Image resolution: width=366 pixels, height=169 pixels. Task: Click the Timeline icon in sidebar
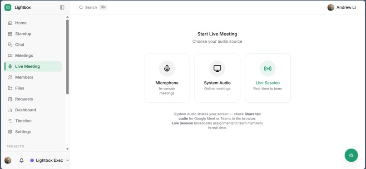10,121
